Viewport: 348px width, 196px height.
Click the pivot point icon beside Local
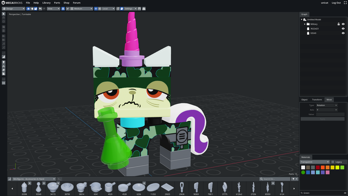pos(96,9)
